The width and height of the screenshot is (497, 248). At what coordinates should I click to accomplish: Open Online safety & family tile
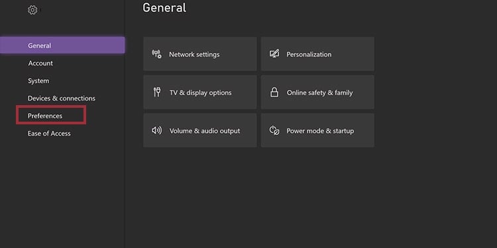tap(317, 92)
